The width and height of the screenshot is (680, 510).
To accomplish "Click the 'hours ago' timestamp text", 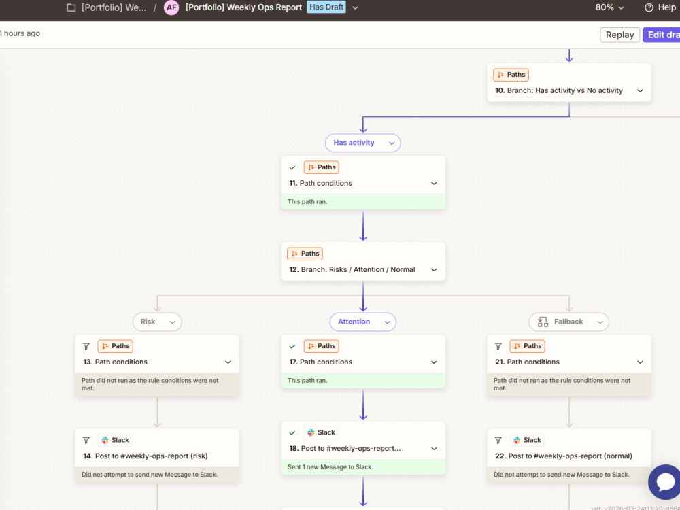I will pyautogui.click(x=20, y=33).
